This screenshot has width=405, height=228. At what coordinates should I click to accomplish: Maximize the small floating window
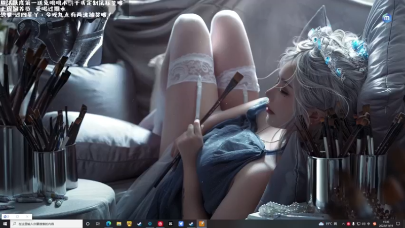click(18, 216)
